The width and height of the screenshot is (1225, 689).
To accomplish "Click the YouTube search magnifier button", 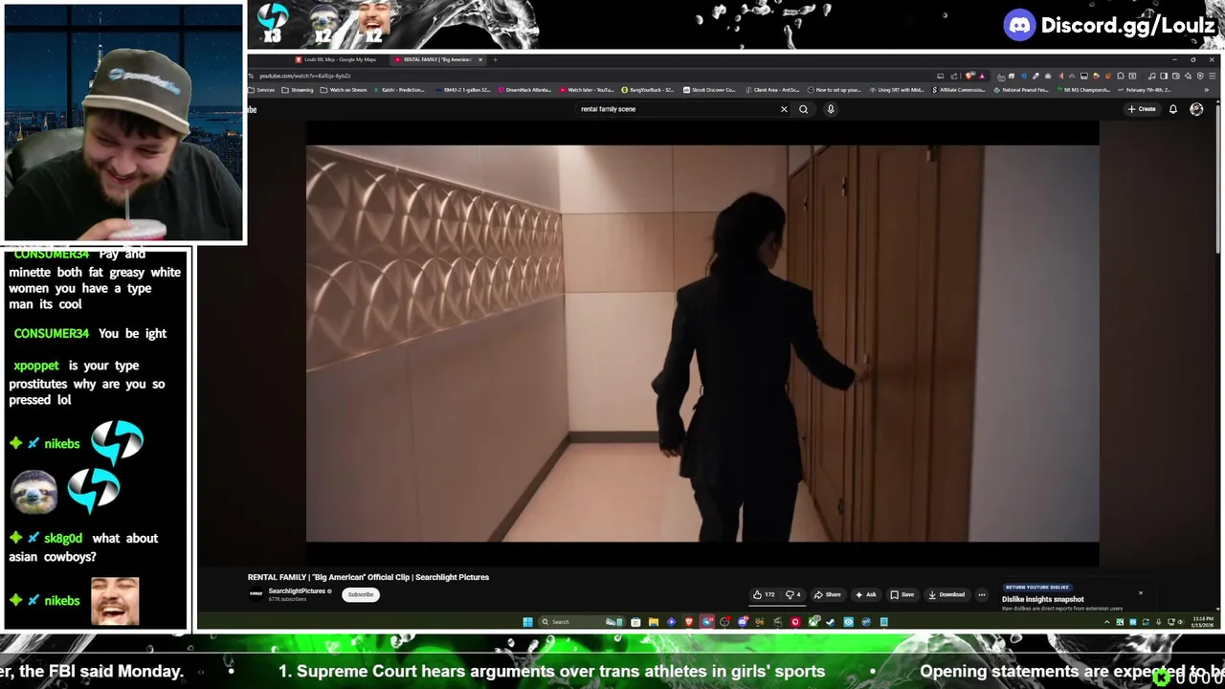I will click(803, 109).
